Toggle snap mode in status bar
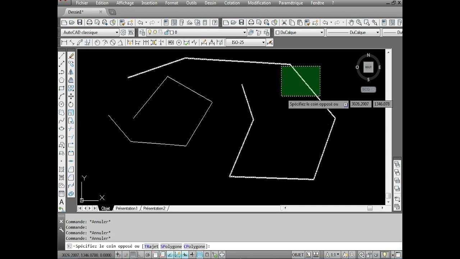The image size is (460, 259). pos(125,255)
